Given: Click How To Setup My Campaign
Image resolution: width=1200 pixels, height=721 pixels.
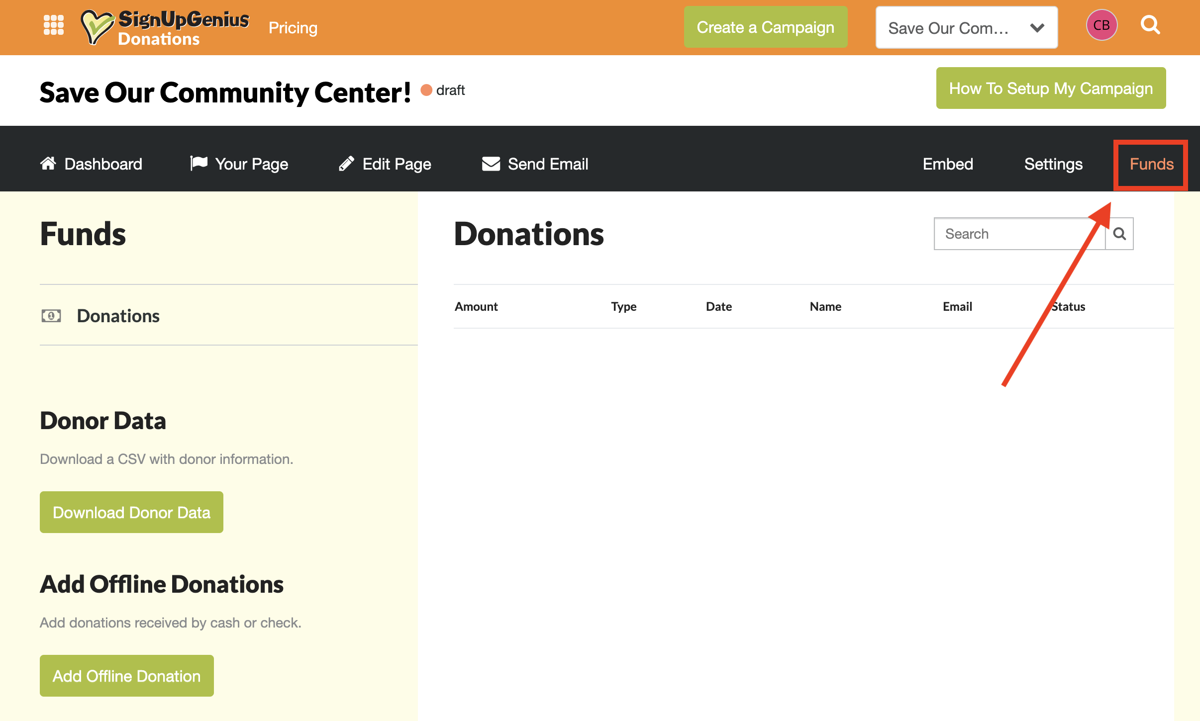Looking at the screenshot, I should 1051,89.
